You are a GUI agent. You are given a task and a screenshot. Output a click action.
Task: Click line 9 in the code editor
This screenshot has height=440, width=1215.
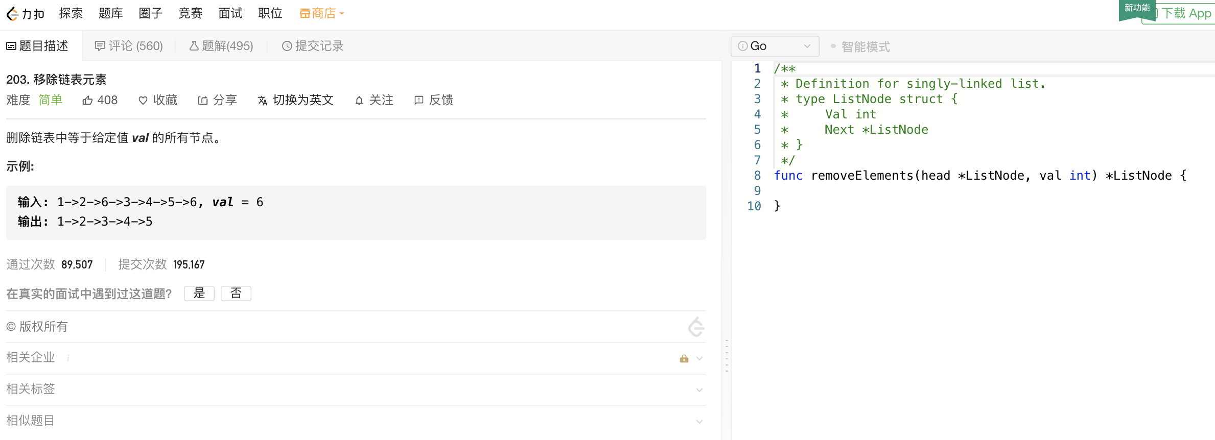click(971, 191)
